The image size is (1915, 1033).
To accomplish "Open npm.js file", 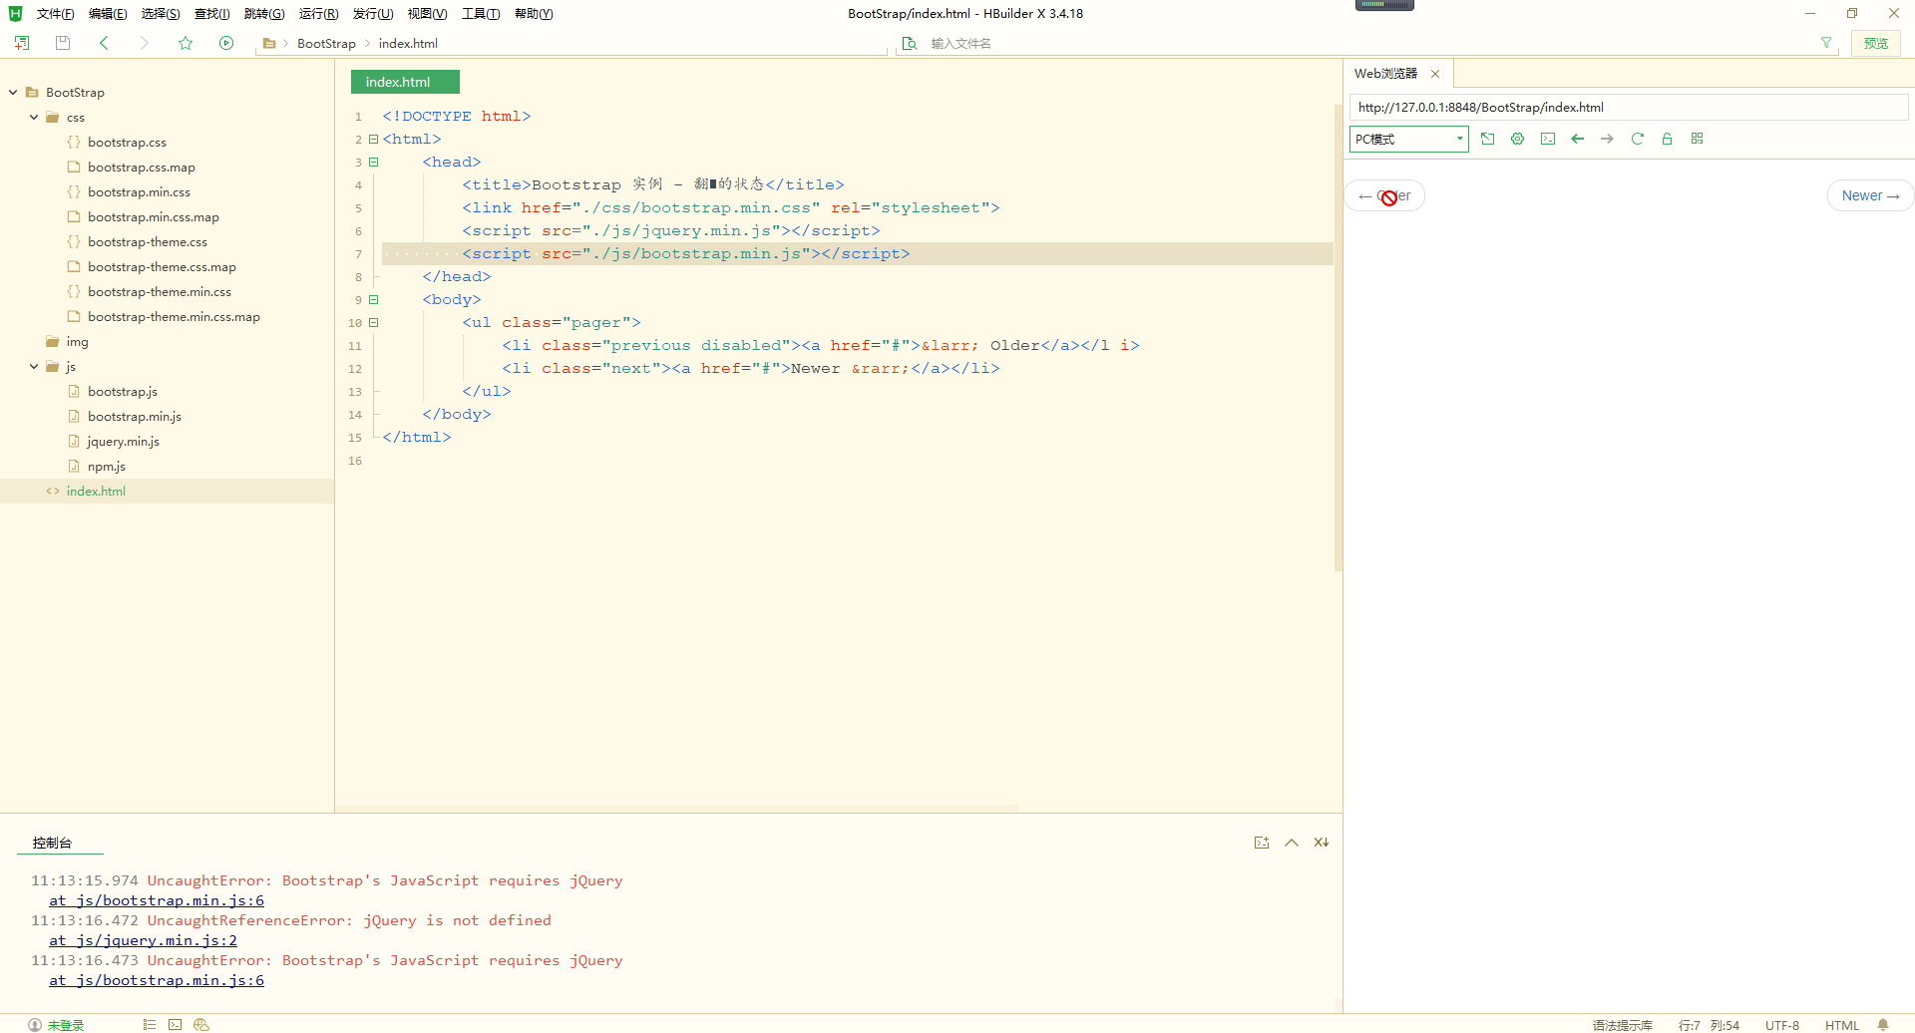I will pyautogui.click(x=106, y=466).
